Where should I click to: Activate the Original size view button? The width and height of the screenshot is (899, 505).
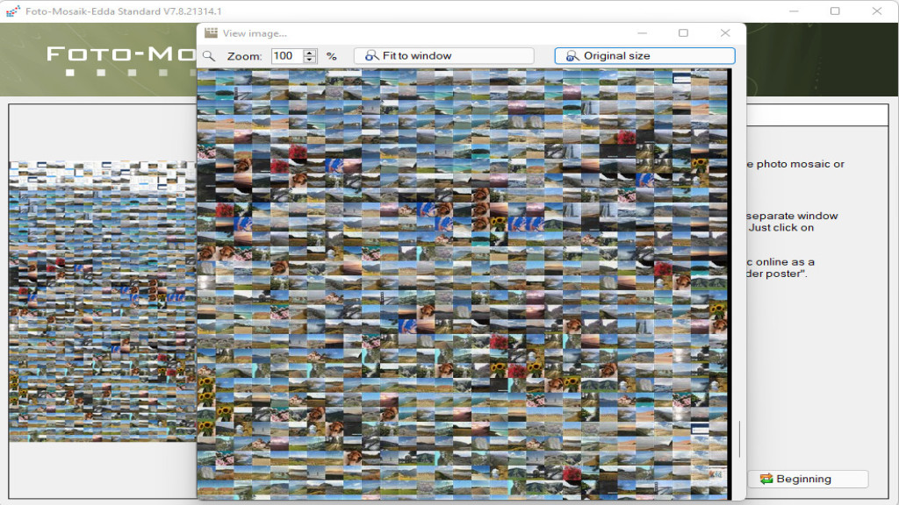[x=644, y=55]
